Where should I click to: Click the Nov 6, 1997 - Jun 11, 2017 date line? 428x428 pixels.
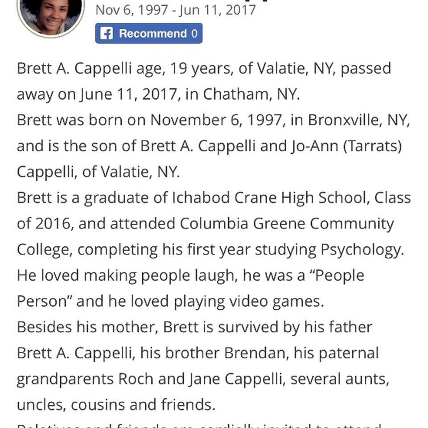pos(176,10)
